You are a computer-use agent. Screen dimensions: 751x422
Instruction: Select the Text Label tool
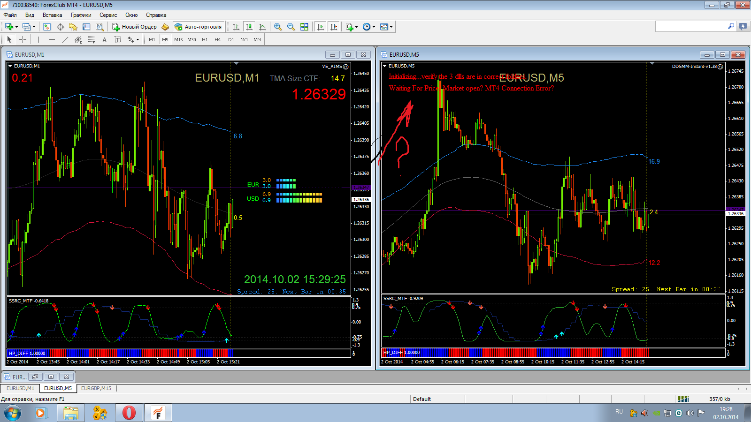[118, 39]
